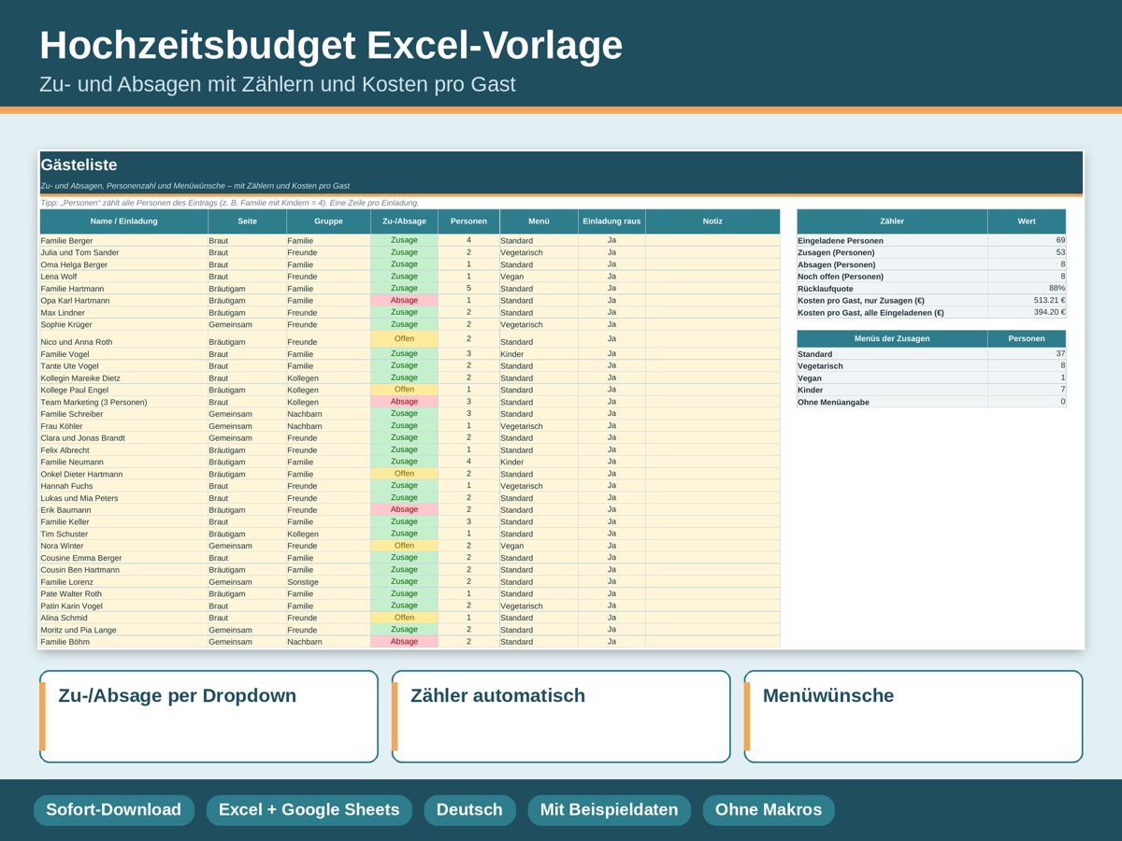Click the Deutsch language pill
The image size is (1122, 841).
[469, 810]
